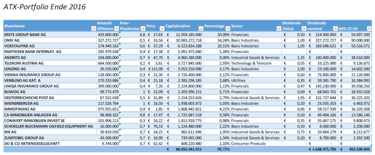
Task: Select price € 1,85 for Immofinanz
Action: click(155, 109)
